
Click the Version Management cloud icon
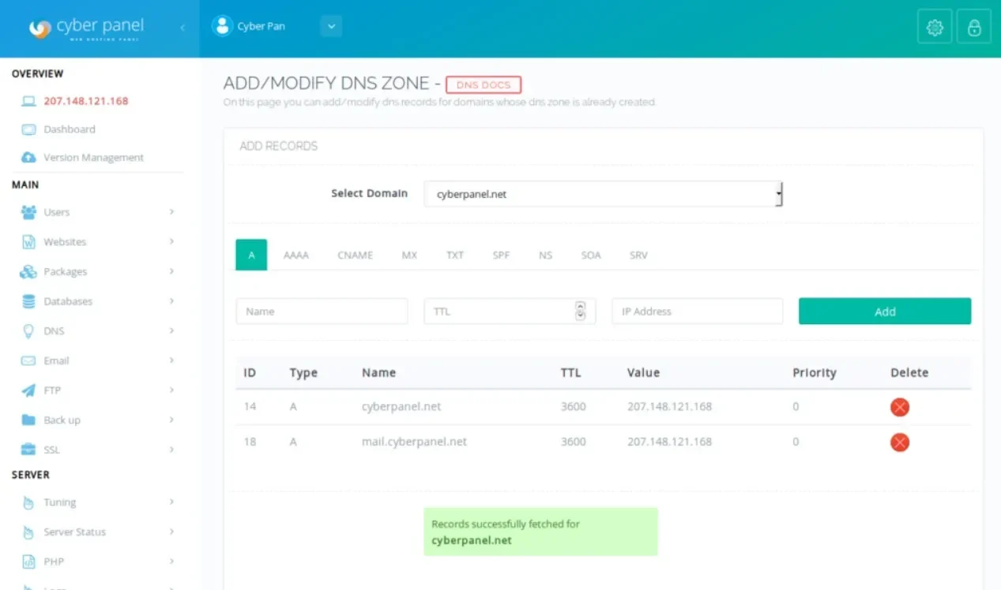(x=29, y=158)
